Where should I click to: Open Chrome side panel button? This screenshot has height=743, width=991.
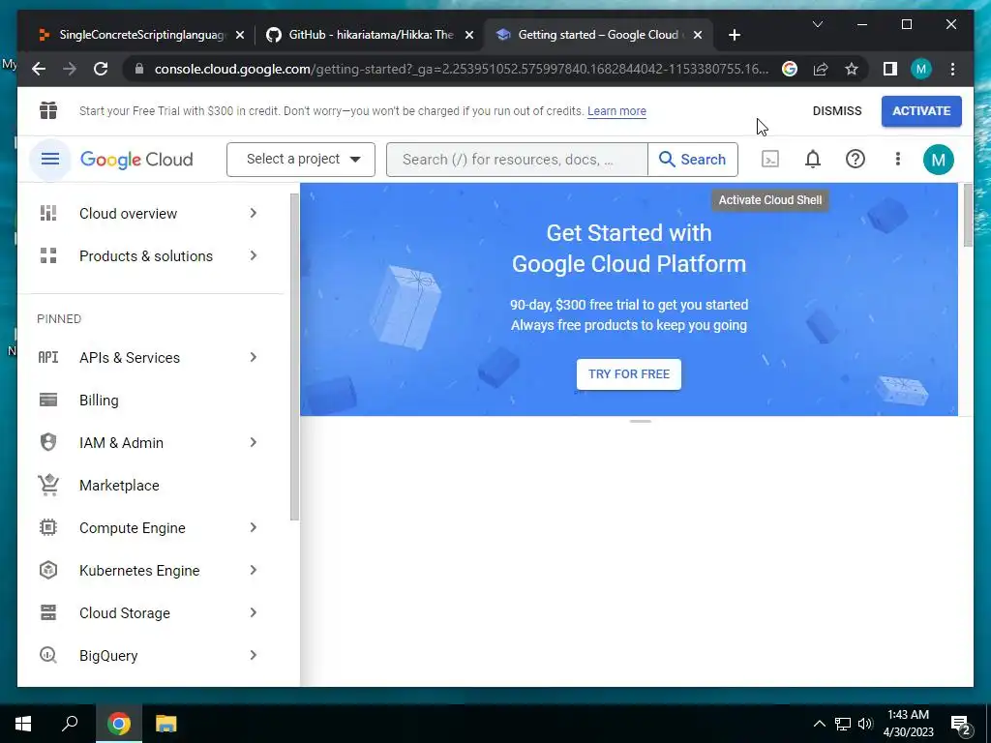pyautogui.click(x=890, y=69)
